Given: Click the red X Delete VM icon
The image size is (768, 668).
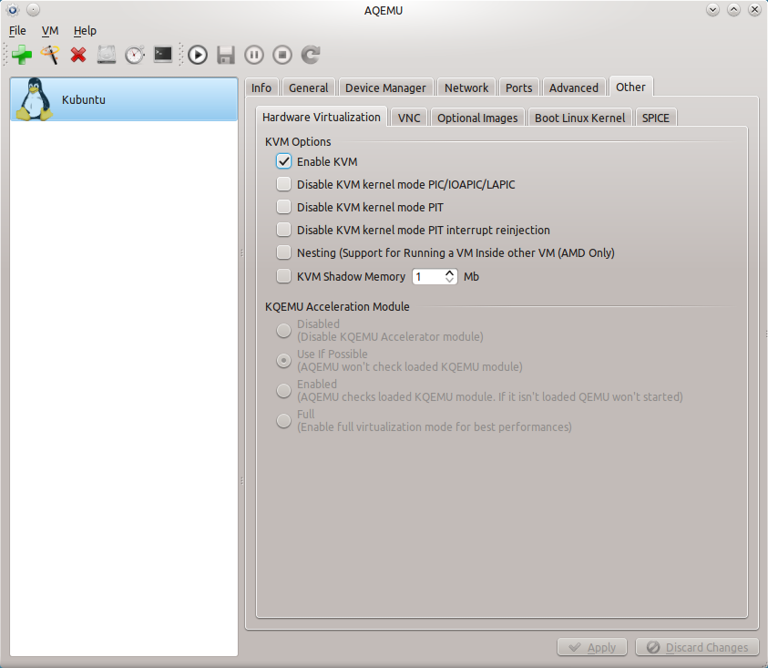Looking at the screenshot, I should click(78, 55).
